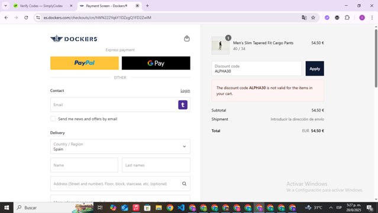Open the Country / Region dropdown
Viewport: 378px width, 213px height.
click(x=120, y=146)
